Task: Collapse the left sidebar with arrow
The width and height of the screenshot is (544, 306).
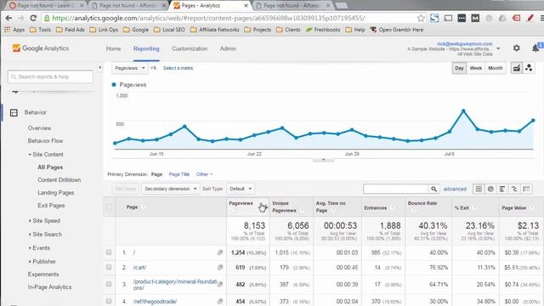Action: click(100, 68)
